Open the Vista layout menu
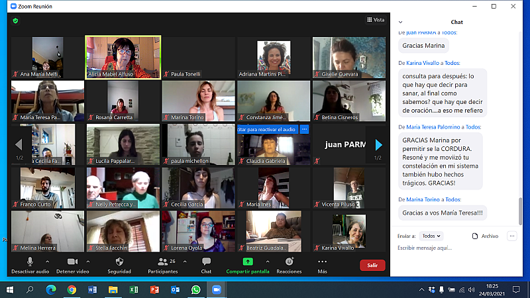 [376, 20]
